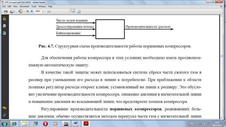This screenshot has width=226, height=127.
Task: Open the Edit menu
Action: [9, 7]
